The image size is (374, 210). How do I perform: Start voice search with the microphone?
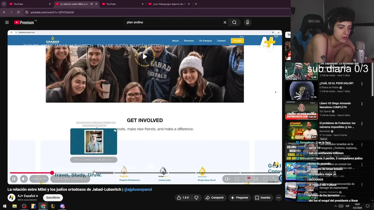tap(247, 22)
